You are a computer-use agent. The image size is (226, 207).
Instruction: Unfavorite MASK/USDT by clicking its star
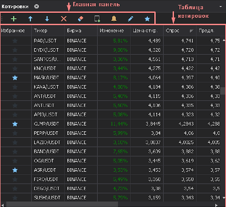(15, 78)
